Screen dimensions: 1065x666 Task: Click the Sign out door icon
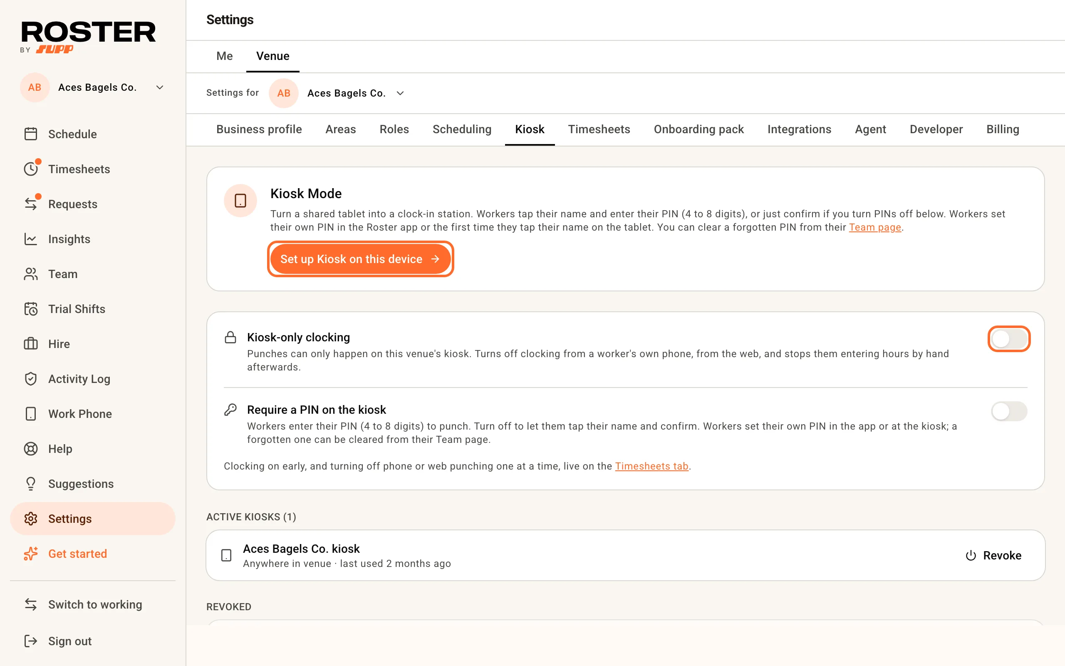[x=31, y=641]
